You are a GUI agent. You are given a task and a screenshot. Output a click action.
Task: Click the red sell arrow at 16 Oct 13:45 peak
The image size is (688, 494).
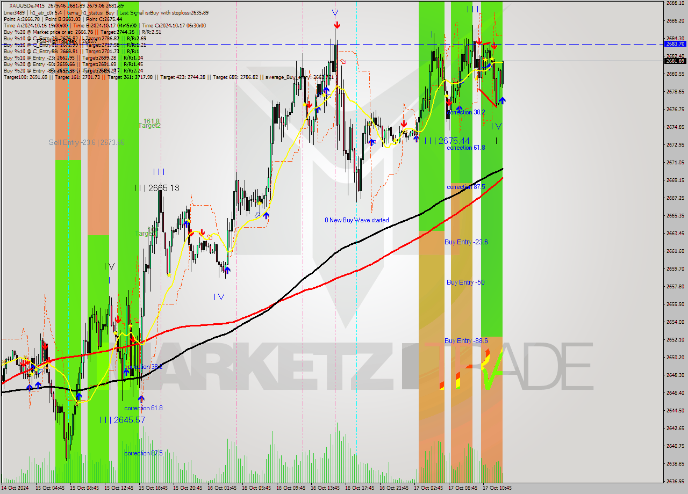(x=337, y=25)
